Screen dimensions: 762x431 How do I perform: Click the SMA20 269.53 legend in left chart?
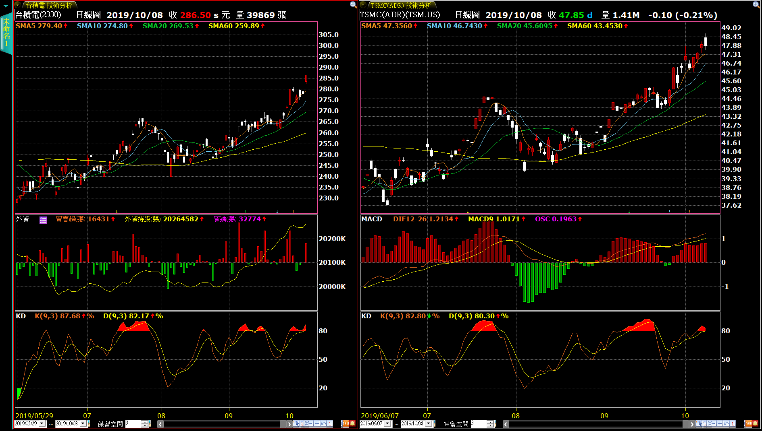point(171,26)
